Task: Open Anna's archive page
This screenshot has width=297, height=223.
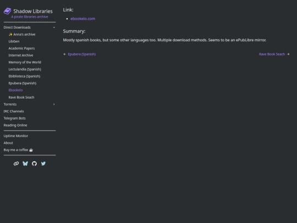Action: tap(22, 35)
